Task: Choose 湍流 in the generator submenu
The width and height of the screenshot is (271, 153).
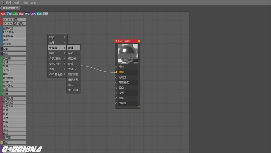Action: point(73,85)
